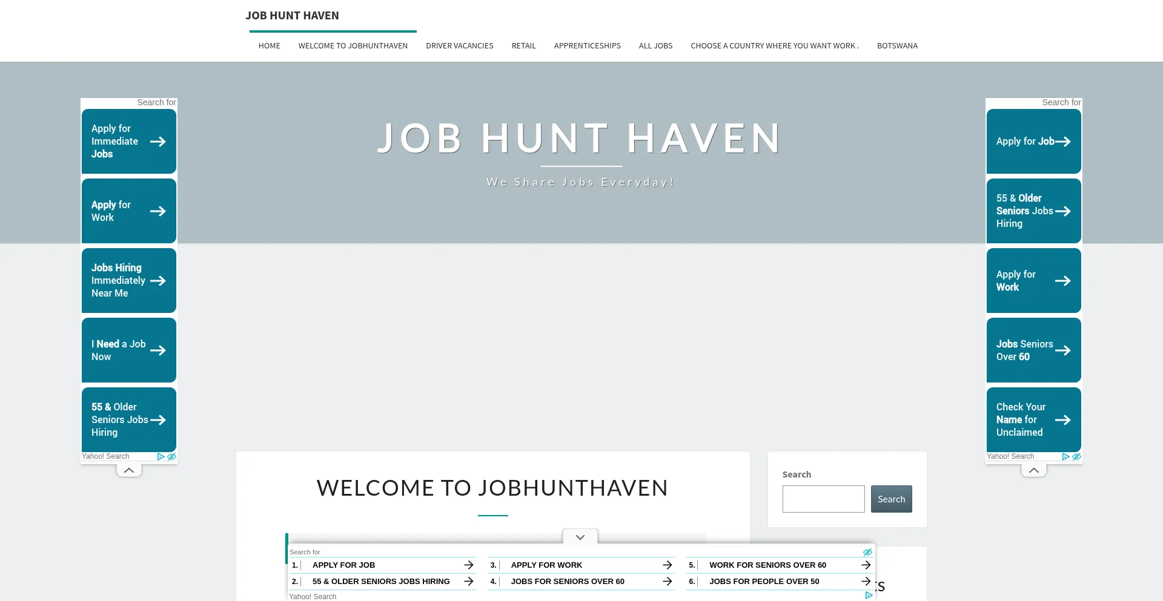Click arrow beside 'I Need a Job Now'
The width and height of the screenshot is (1163, 601).
pos(158,350)
